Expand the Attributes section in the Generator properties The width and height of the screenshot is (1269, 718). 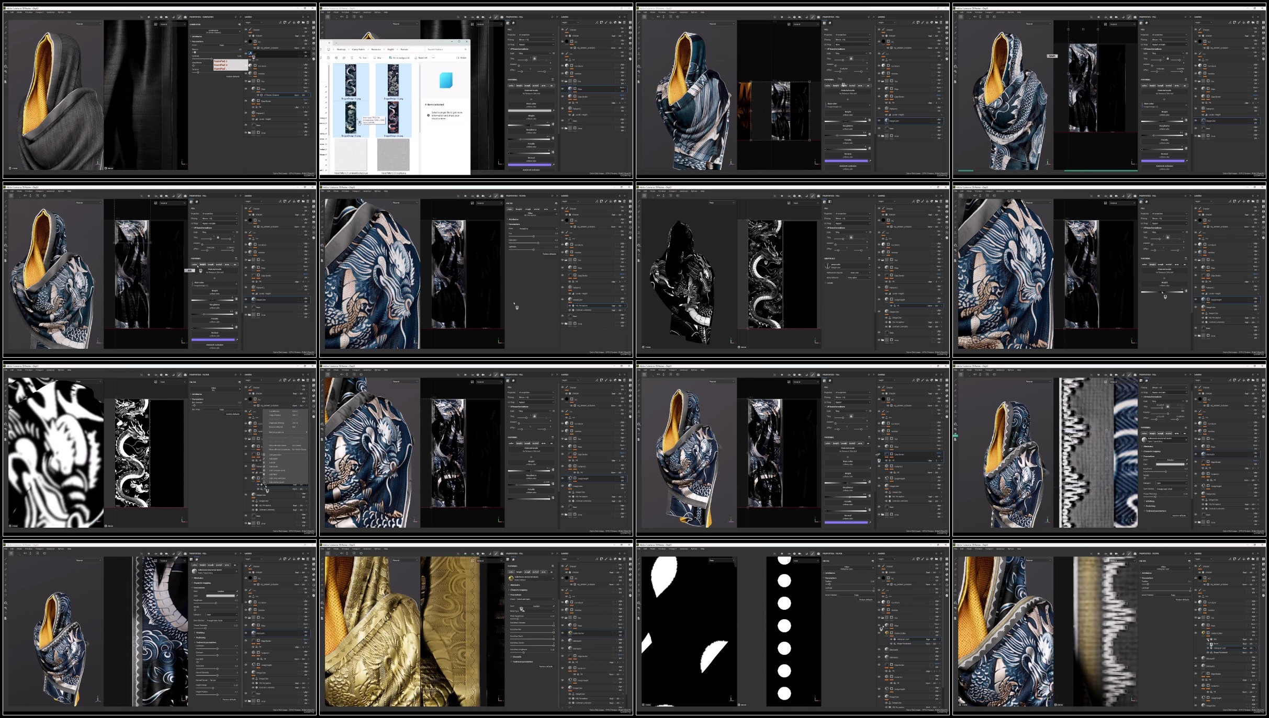(196, 37)
